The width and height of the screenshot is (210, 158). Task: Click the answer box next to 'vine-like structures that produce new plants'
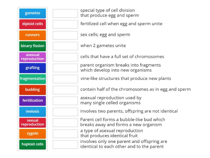(x=65, y=79)
